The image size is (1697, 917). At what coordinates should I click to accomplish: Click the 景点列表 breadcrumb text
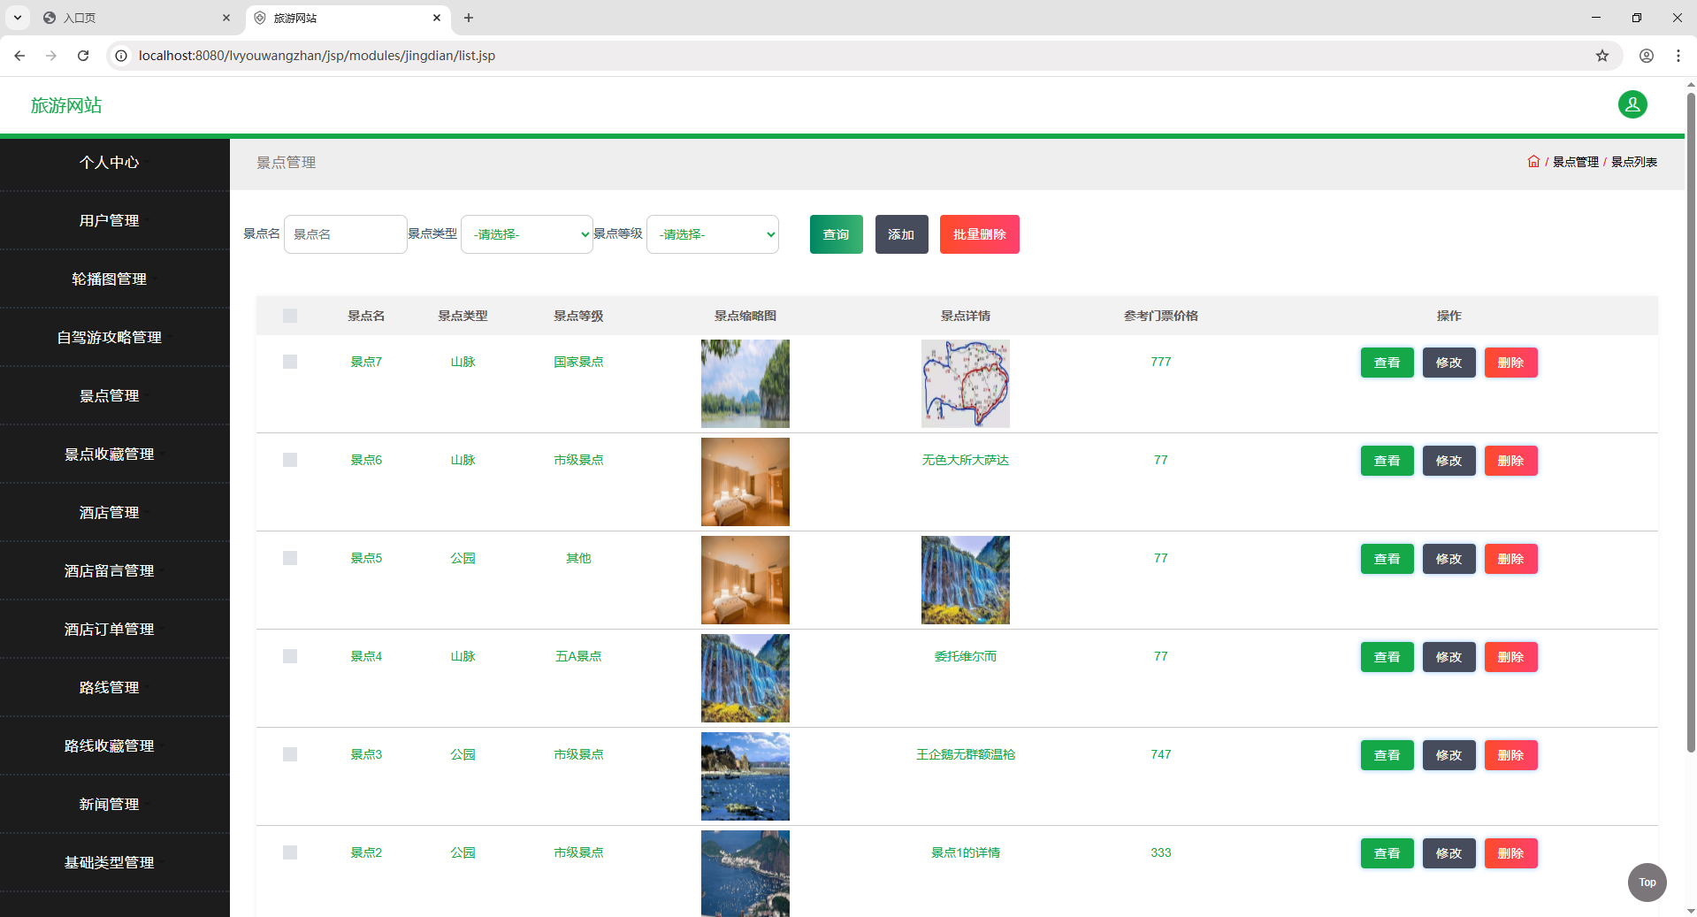tap(1634, 162)
